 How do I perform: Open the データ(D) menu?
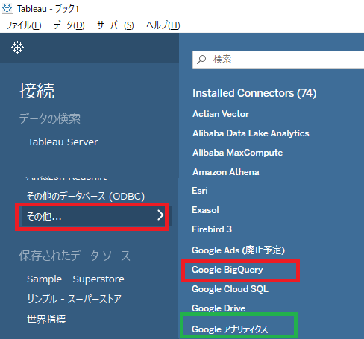[69, 25]
